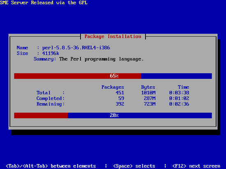Click the Space selects hint
This screenshot has height=169, width=226.
134,166
